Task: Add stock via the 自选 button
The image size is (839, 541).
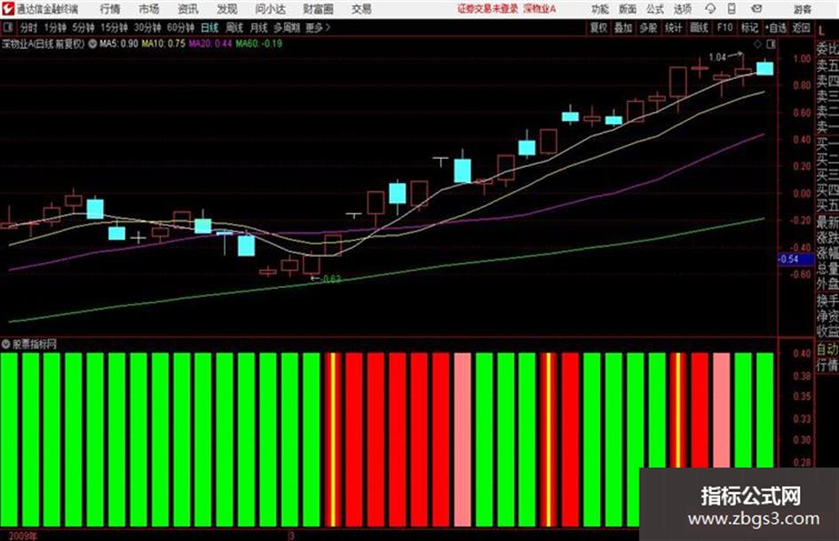Action: (776, 28)
